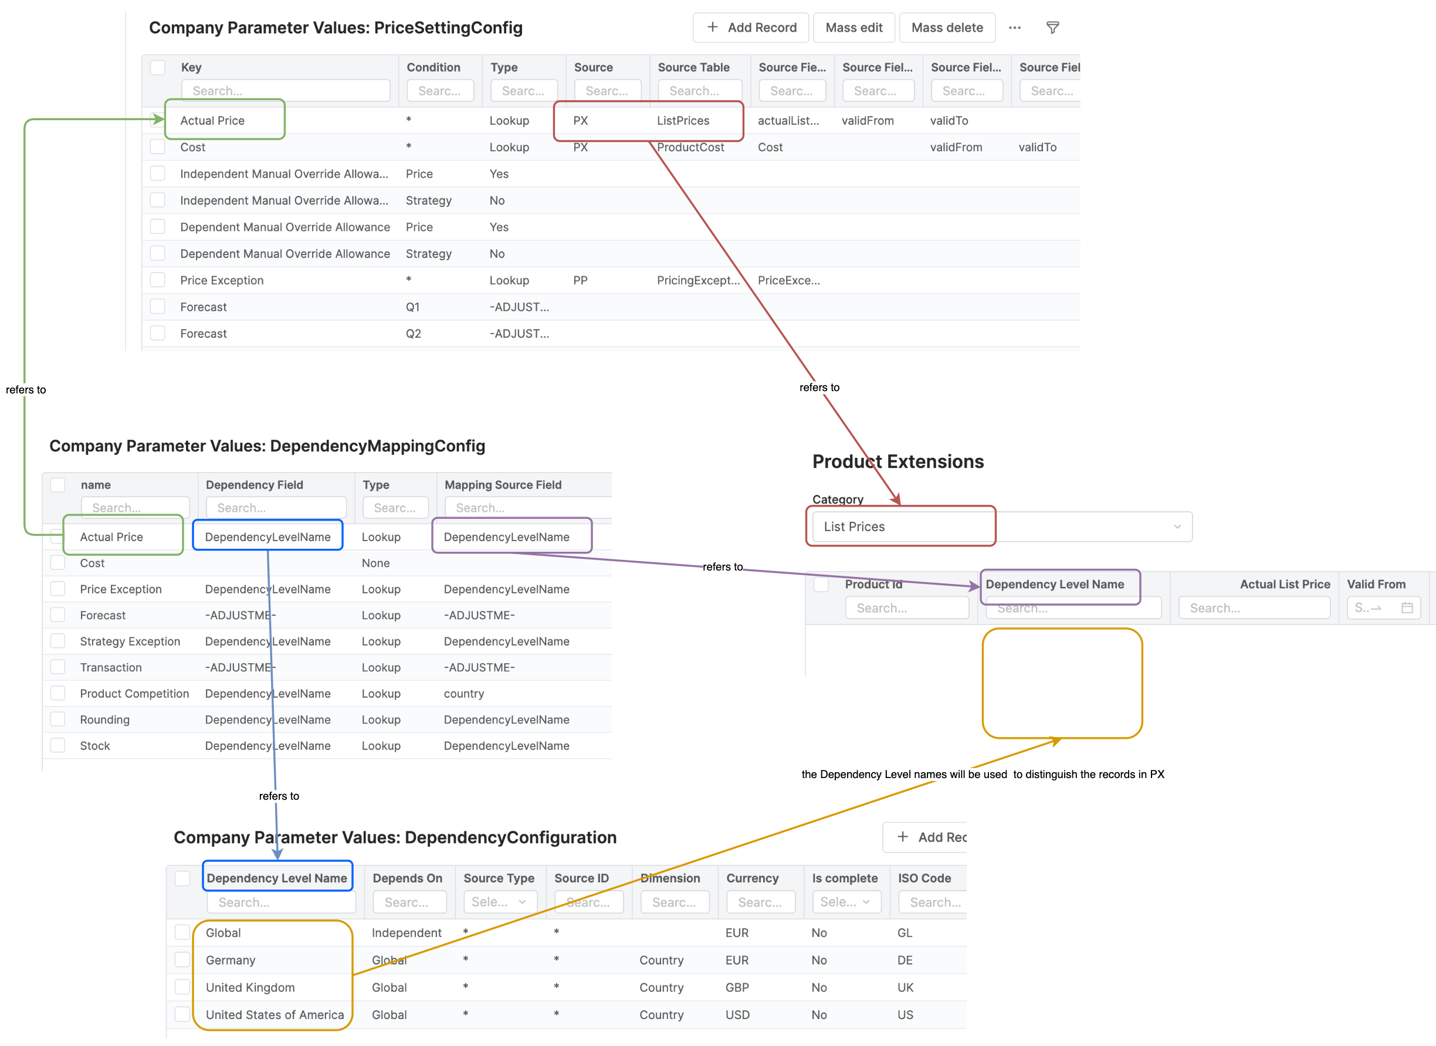Click the Mass delete button
The image size is (1436, 1046).
pyautogui.click(x=946, y=27)
